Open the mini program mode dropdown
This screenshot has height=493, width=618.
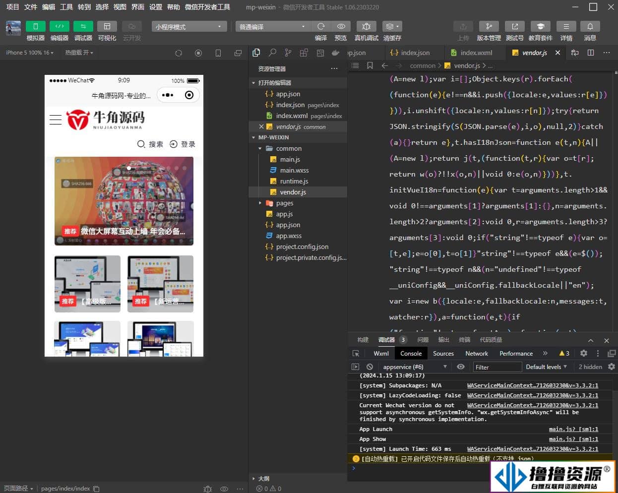(x=189, y=26)
